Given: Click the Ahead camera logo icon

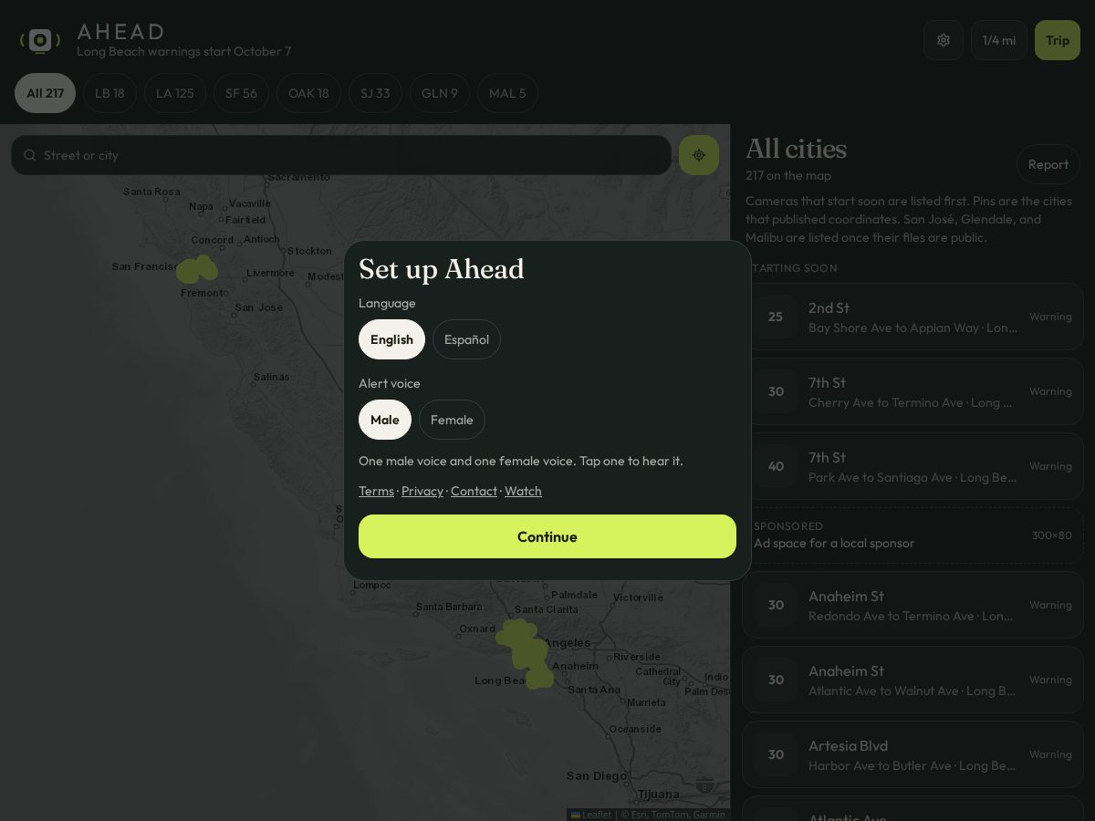Looking at the screenshot, I should [39, 40].
